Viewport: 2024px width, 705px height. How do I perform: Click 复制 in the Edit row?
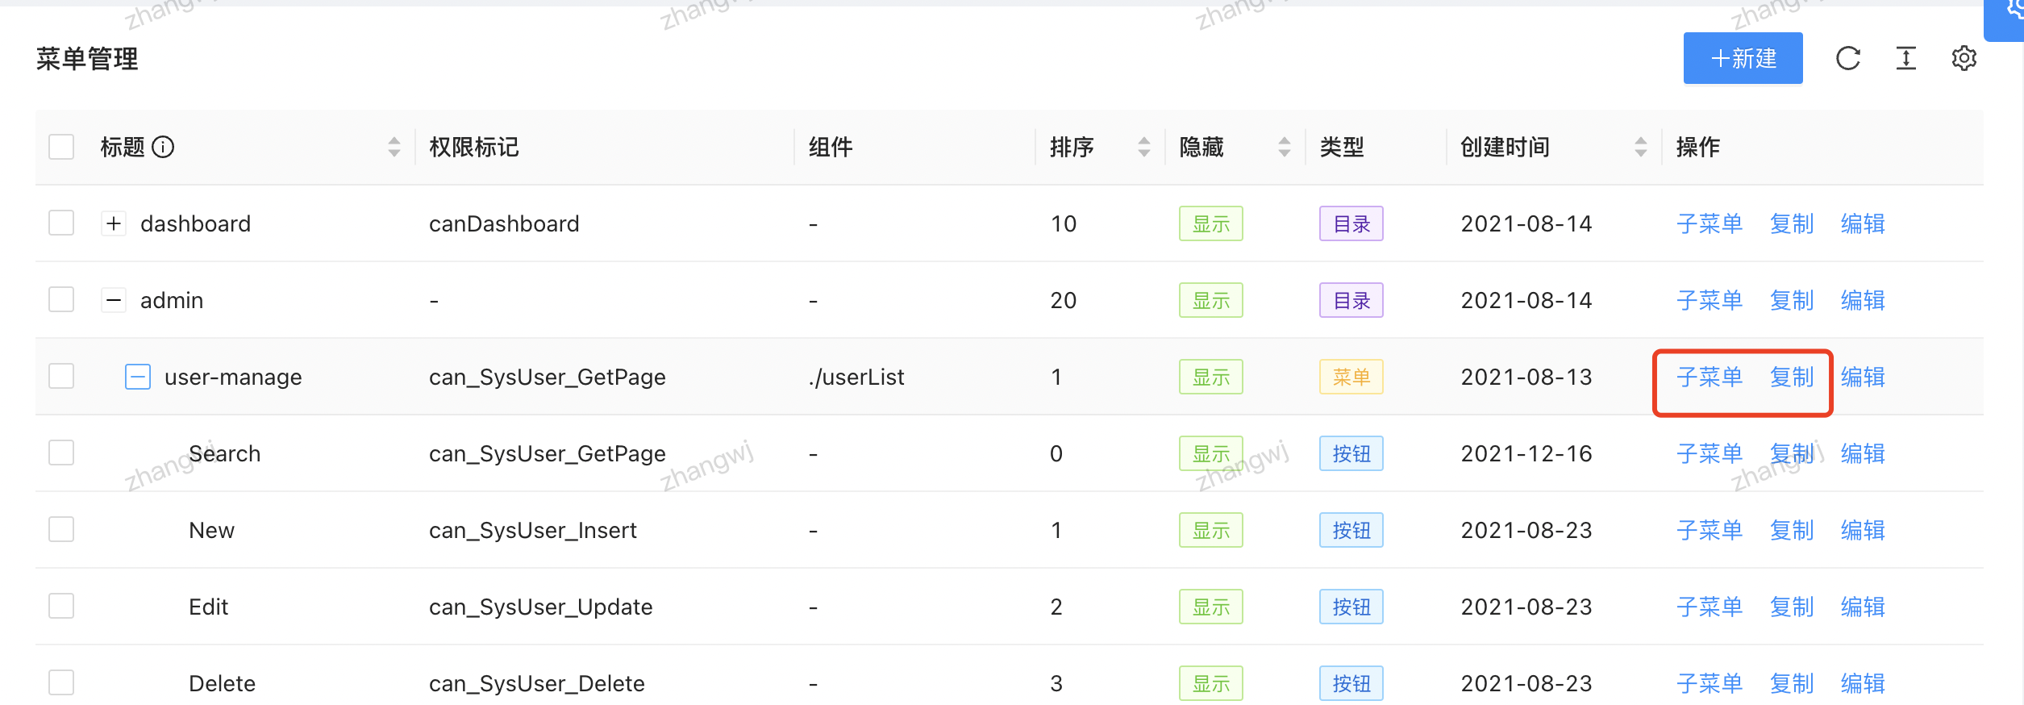[1792, 607]
